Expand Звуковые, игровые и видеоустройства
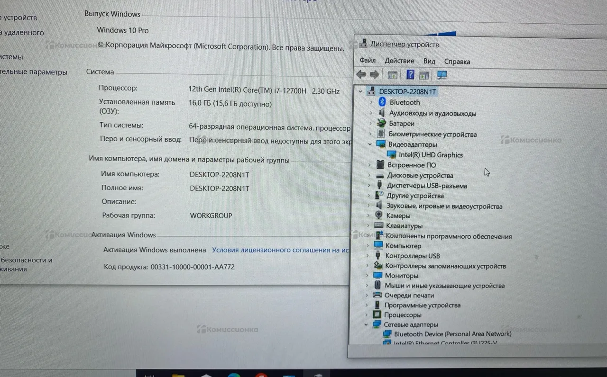The height and width of the screenshot is (377, 607). click(x=368, y=206)
